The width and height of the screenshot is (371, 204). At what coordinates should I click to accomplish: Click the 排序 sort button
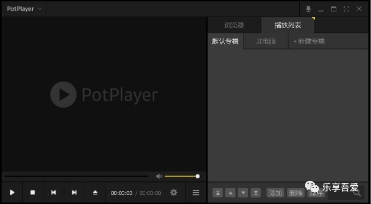click(316, 193)
